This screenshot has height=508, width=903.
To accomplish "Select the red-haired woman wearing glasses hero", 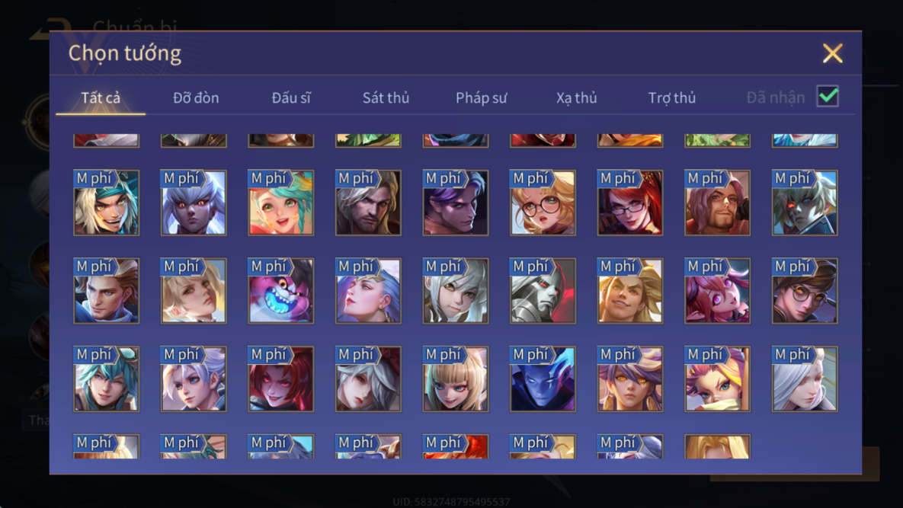I will coord(630,203).
